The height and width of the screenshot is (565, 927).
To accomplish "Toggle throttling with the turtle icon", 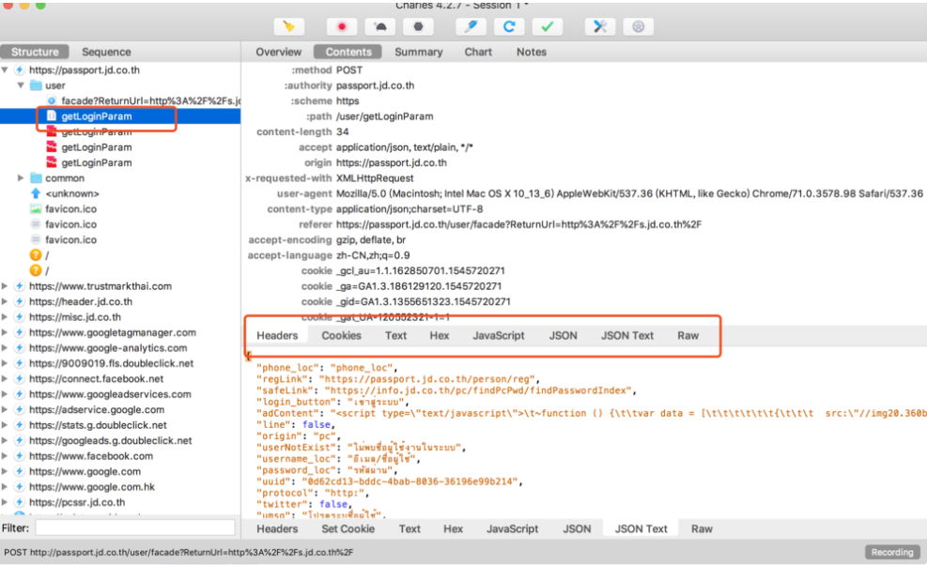I will pos(380,26).
